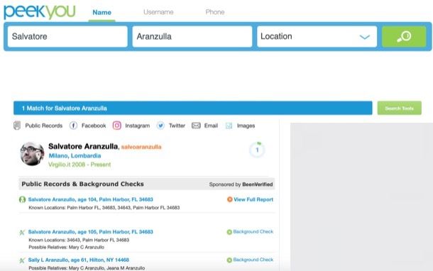
Task: Open the Images filter icon
Action: pos(229,126)
